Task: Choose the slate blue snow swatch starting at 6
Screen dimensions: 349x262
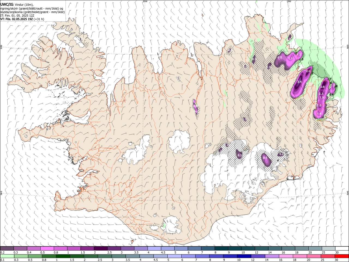Action: tap(194, 248)
